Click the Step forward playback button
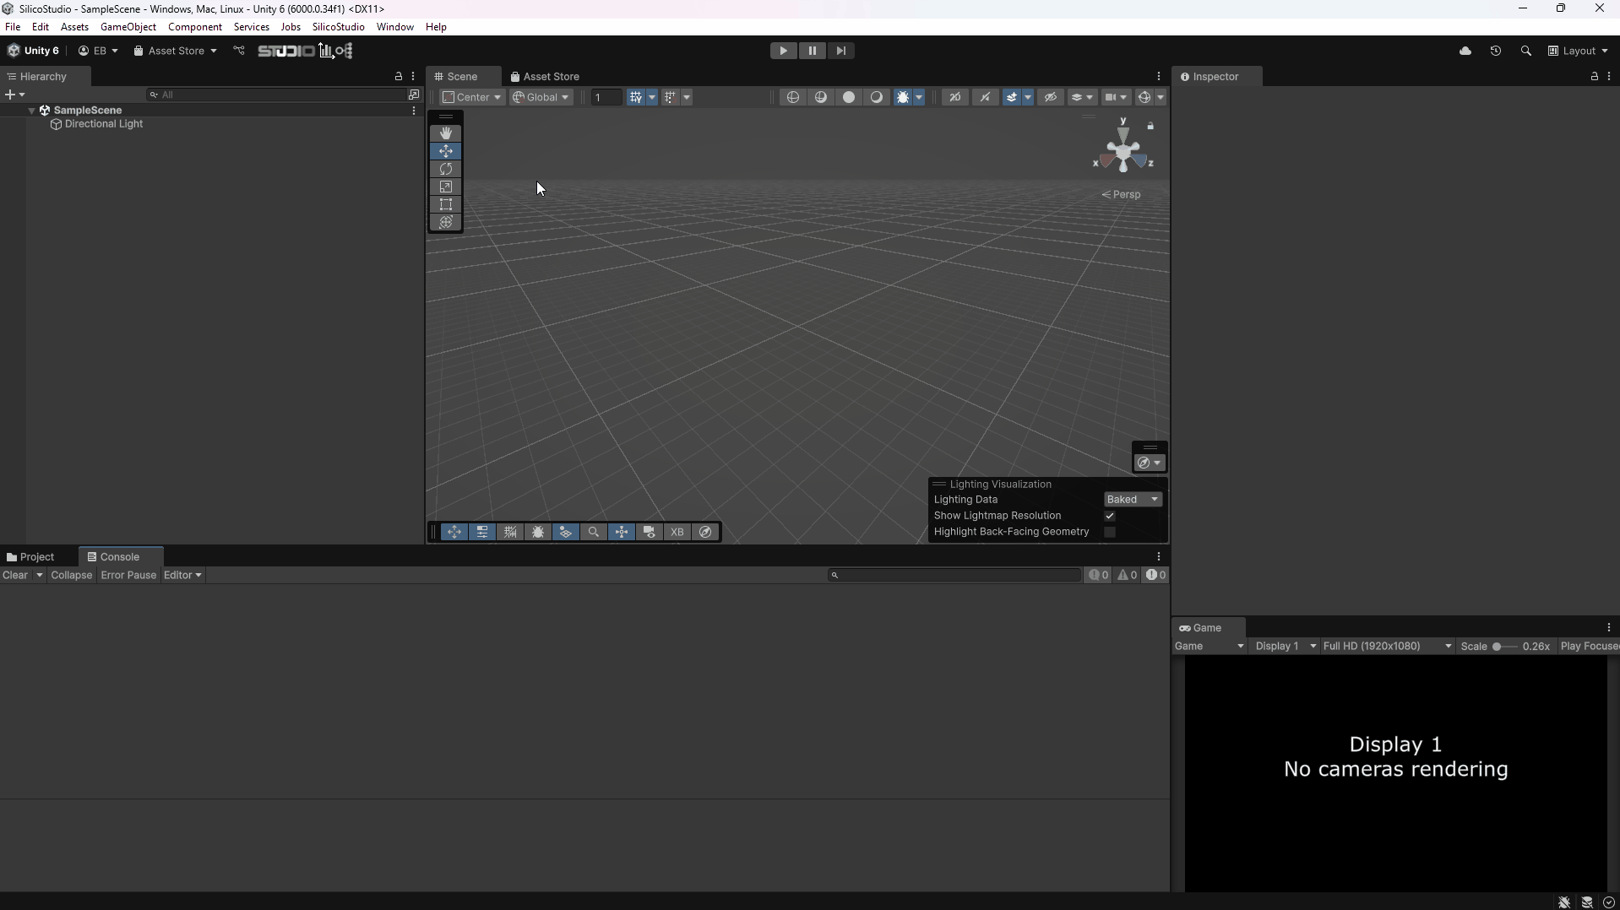Screen dimensions: 1620x910 click(x=841, y=51)
